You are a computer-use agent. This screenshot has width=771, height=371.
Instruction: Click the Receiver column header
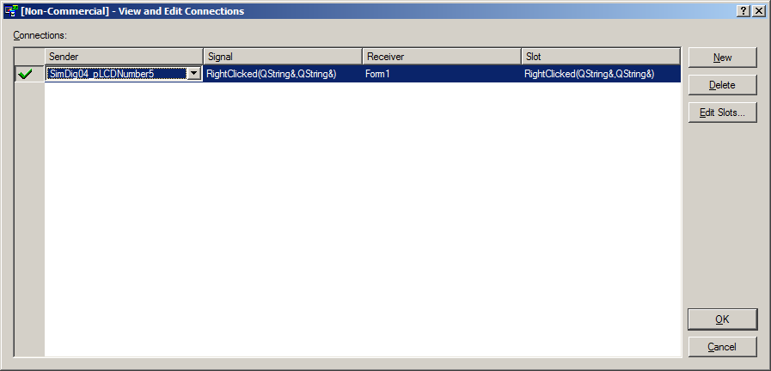(442, 57)
